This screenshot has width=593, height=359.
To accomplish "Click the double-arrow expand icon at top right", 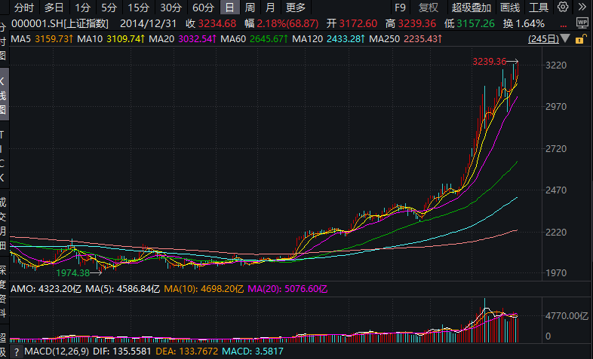I will pos(582,8).
